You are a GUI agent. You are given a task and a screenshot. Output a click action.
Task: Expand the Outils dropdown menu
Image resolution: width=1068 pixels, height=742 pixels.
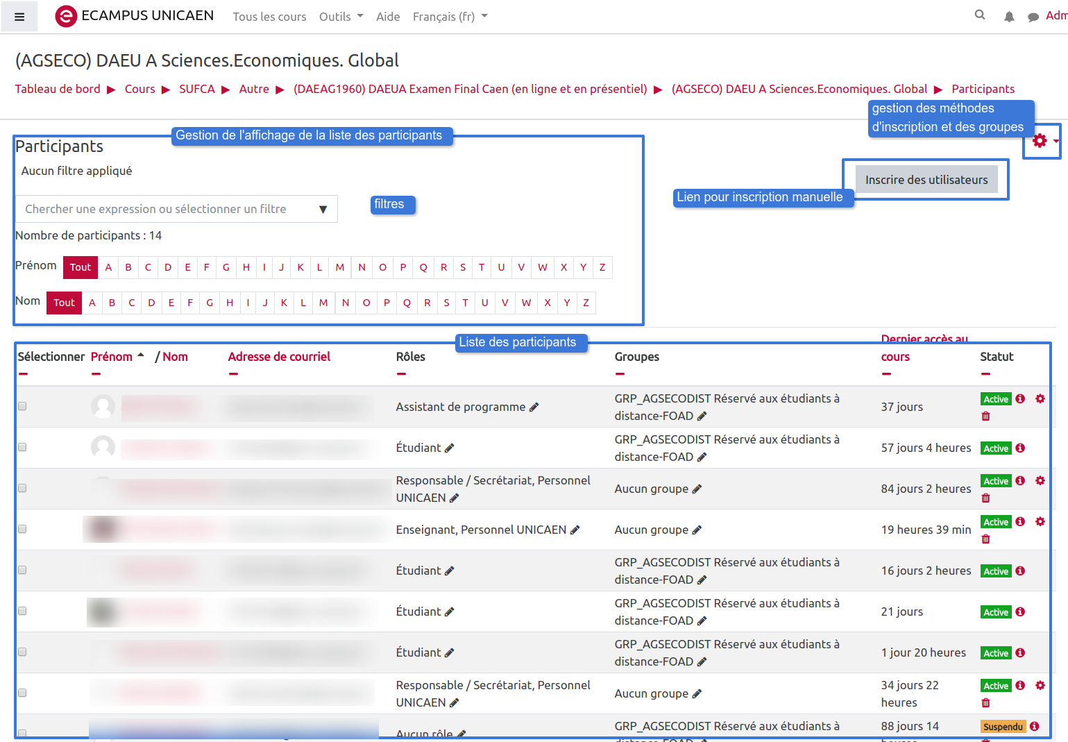pyautogui.click(x=341, y=17)
